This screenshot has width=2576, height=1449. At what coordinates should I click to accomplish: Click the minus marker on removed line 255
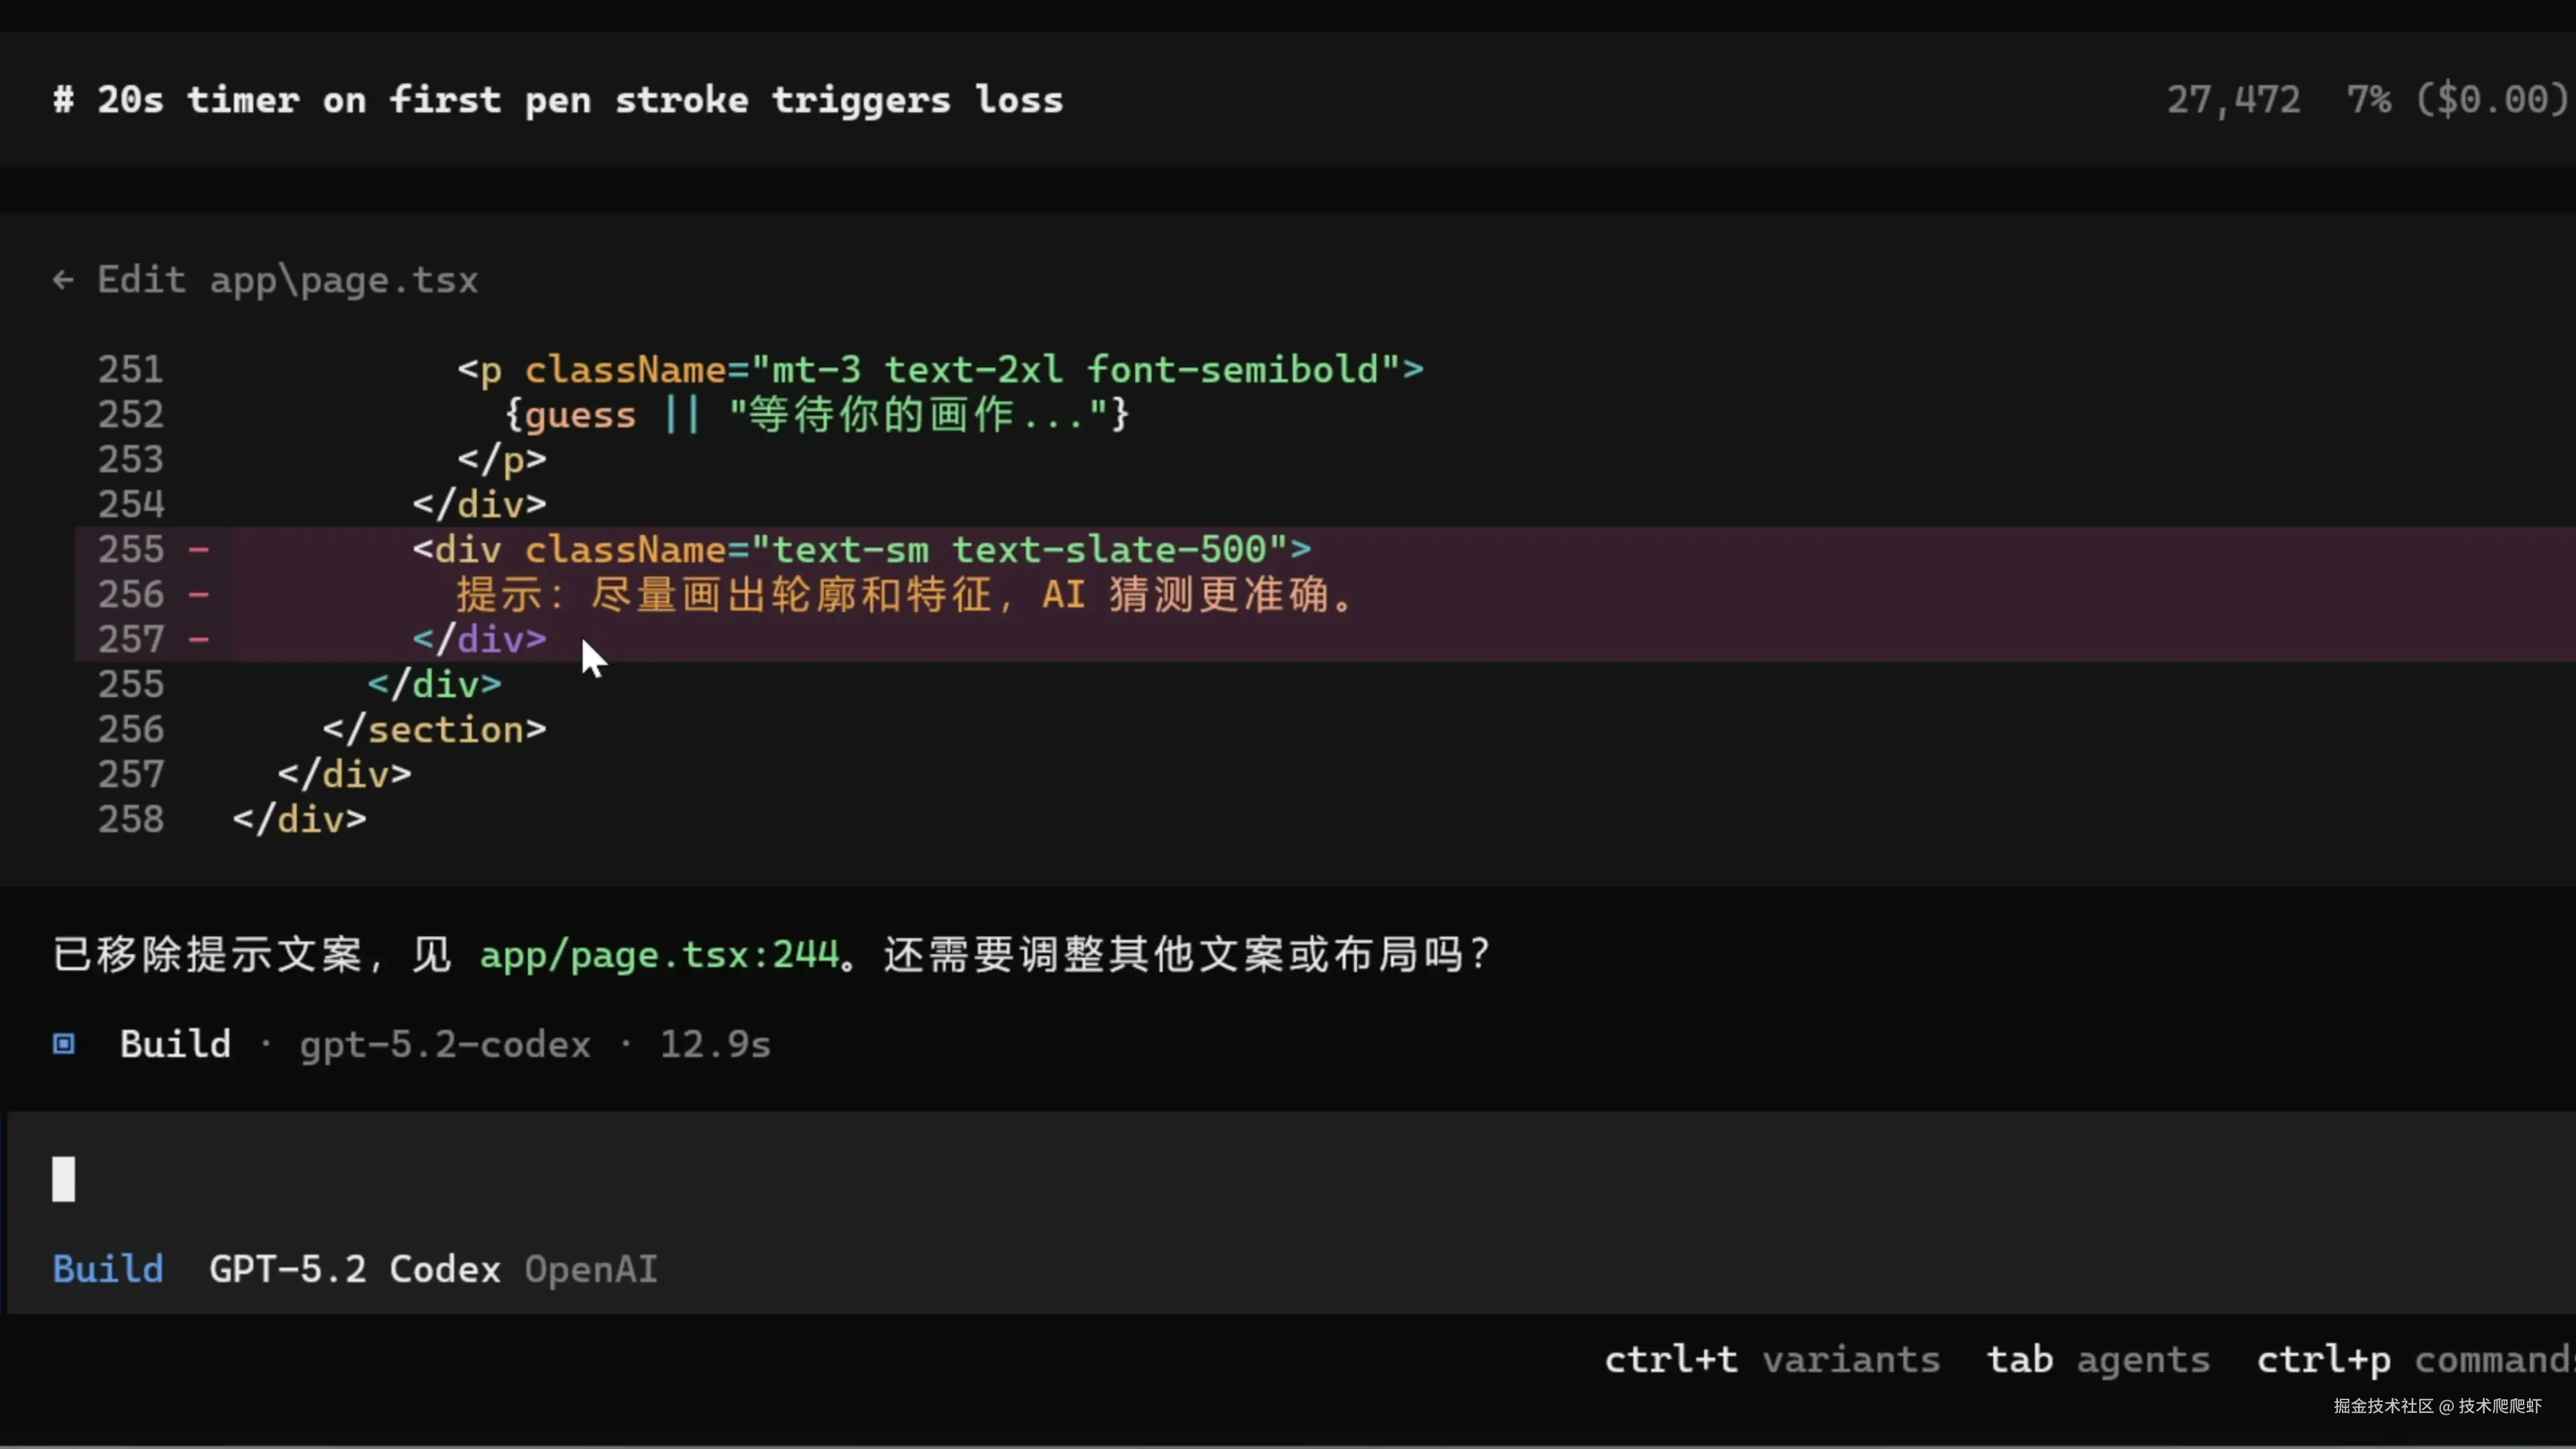[x=199, y=549]
